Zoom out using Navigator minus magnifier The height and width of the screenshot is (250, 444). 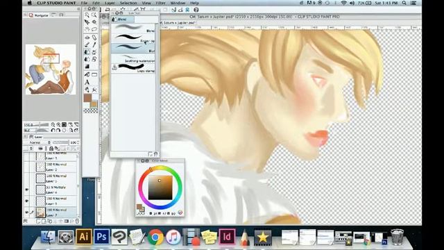coord(53,125)
